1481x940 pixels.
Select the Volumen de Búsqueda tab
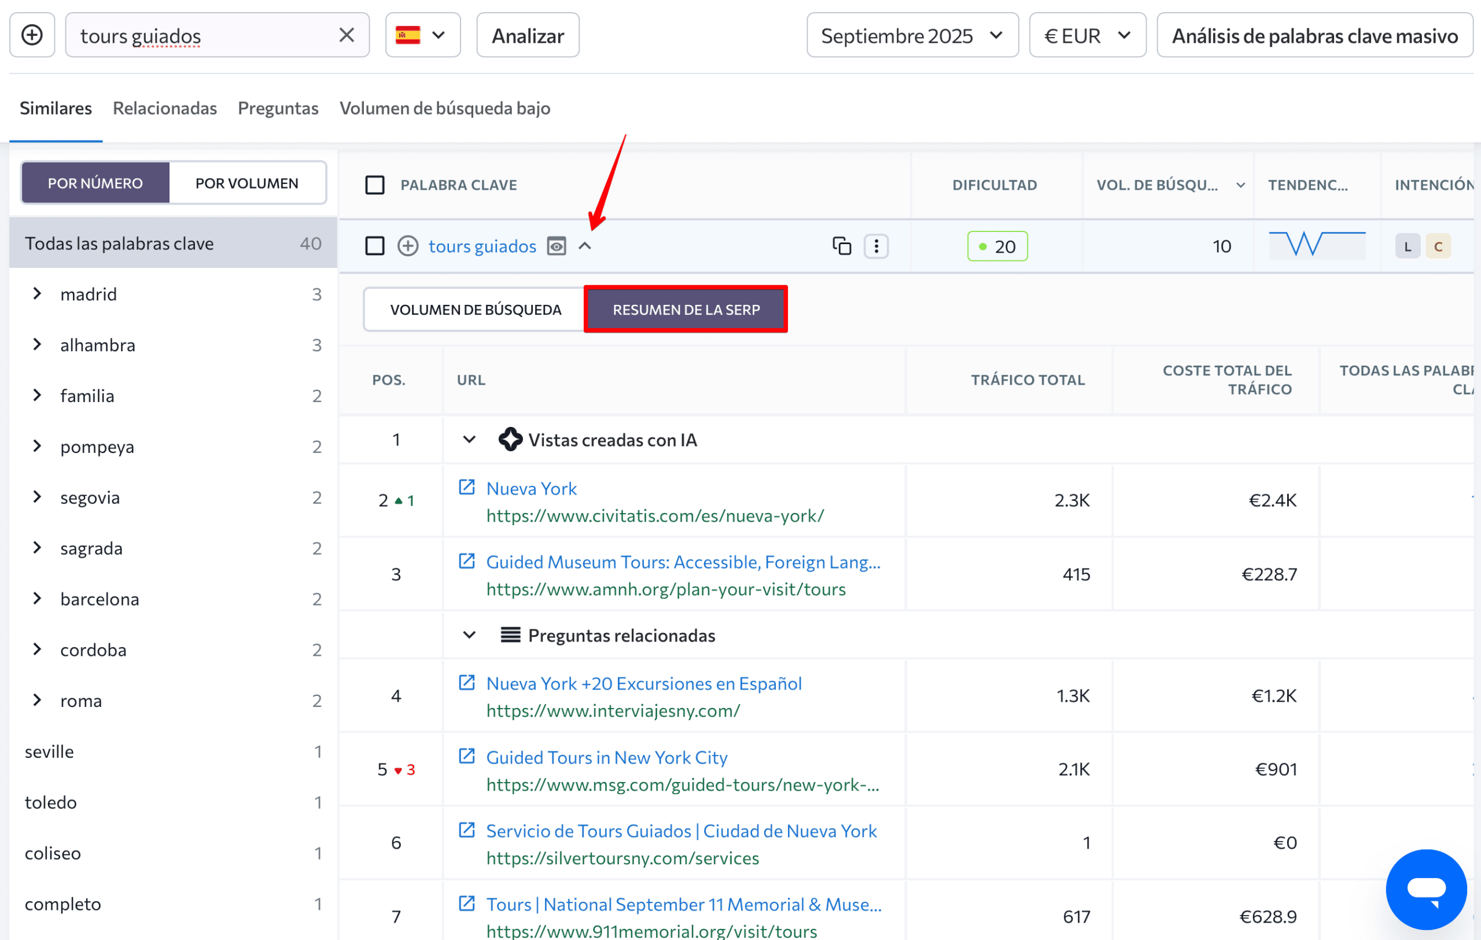click(476, 309)
